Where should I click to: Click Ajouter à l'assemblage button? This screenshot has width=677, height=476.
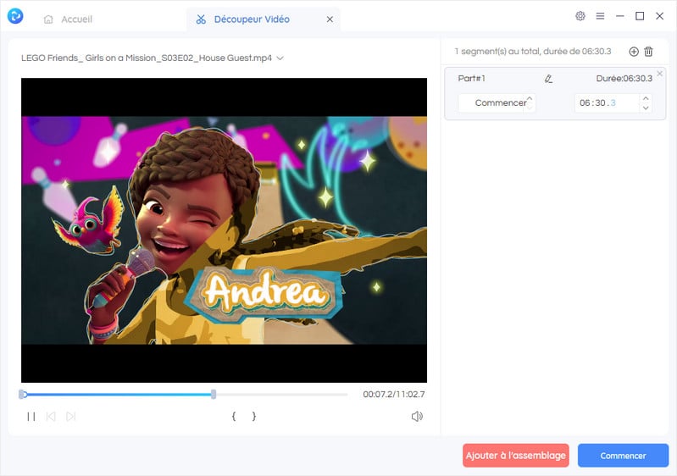(515, 456)
